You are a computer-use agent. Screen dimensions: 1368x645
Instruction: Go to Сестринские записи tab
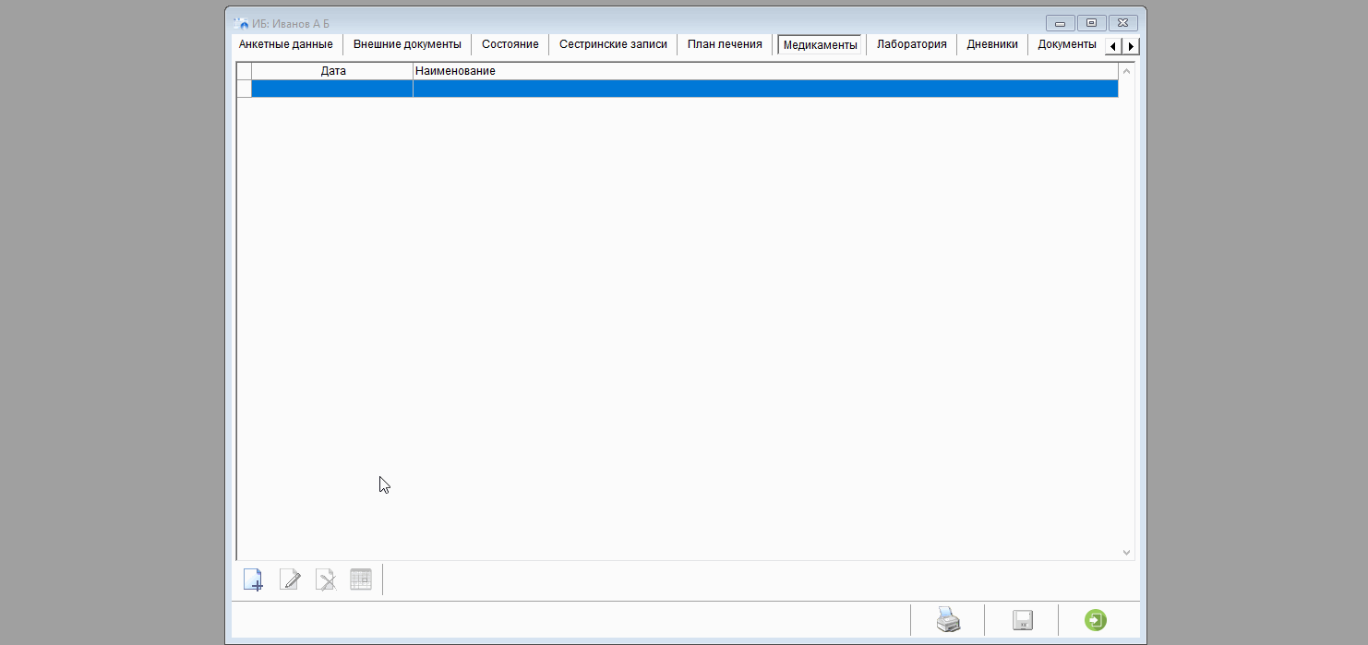pos(613,44)
